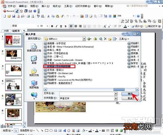Expand the 文件类型 声音文件 dropdown
163x135 pixels.
(x=116, y=98)
